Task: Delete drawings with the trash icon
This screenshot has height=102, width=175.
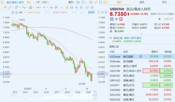Action: tap(81, 8)
